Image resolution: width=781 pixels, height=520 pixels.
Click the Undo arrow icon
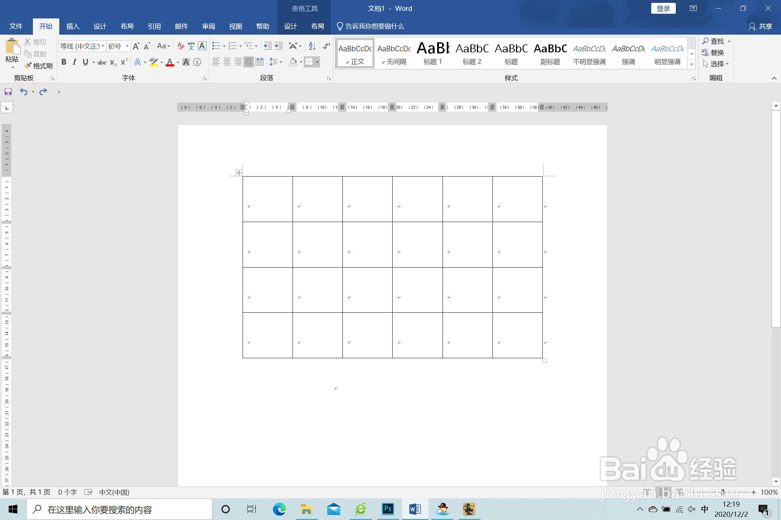pyautogui.click(x=24, y=92)
